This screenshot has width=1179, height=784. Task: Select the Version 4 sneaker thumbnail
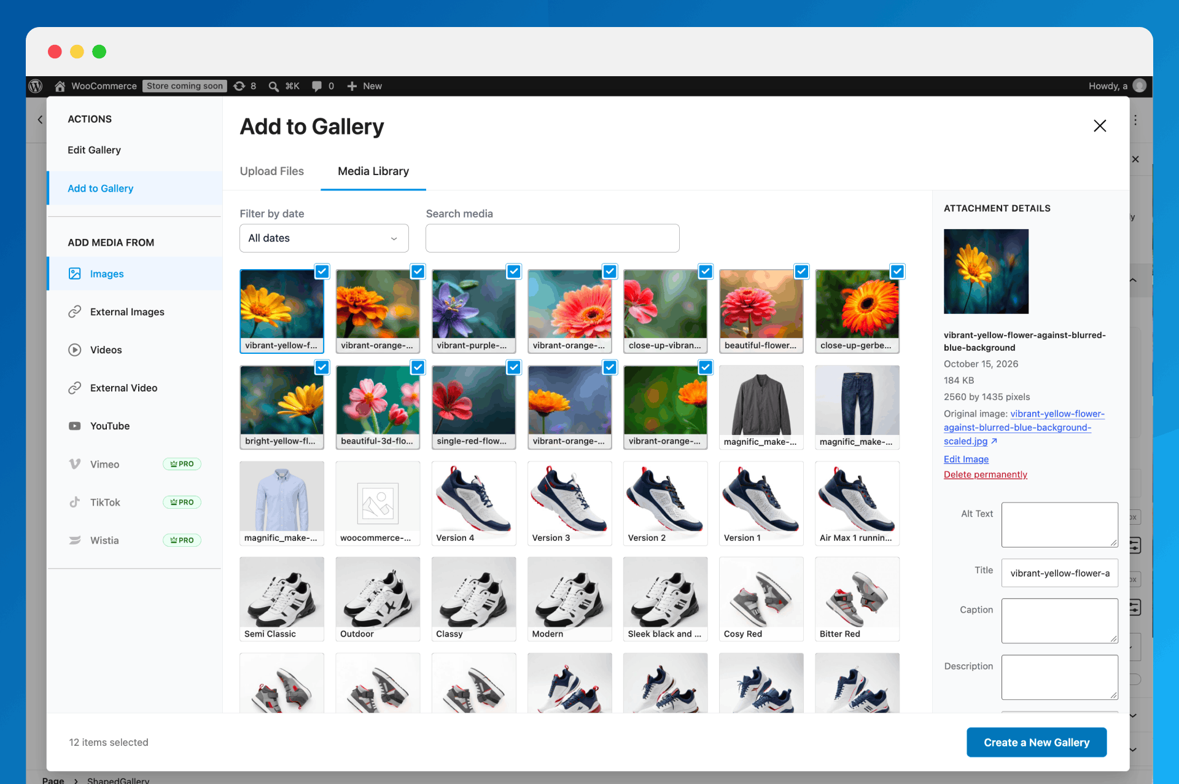tap(473, 503)
